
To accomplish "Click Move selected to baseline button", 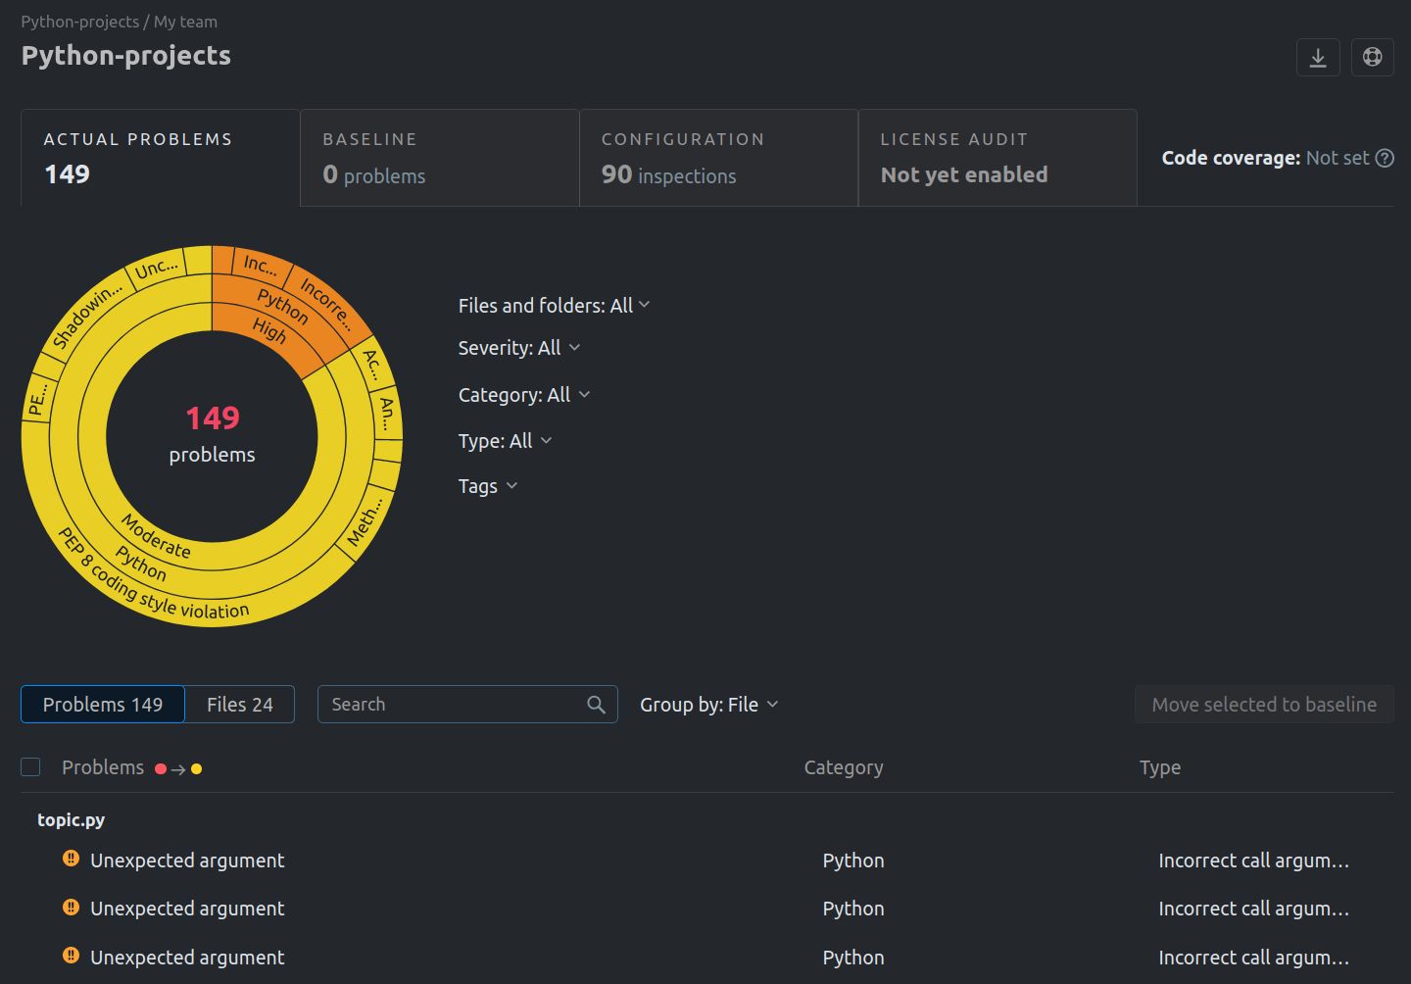I will 1264,705.
